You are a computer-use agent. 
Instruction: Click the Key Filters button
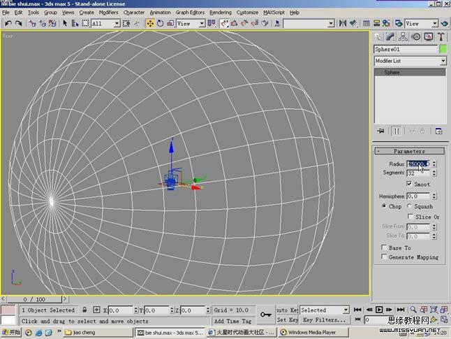324,319
